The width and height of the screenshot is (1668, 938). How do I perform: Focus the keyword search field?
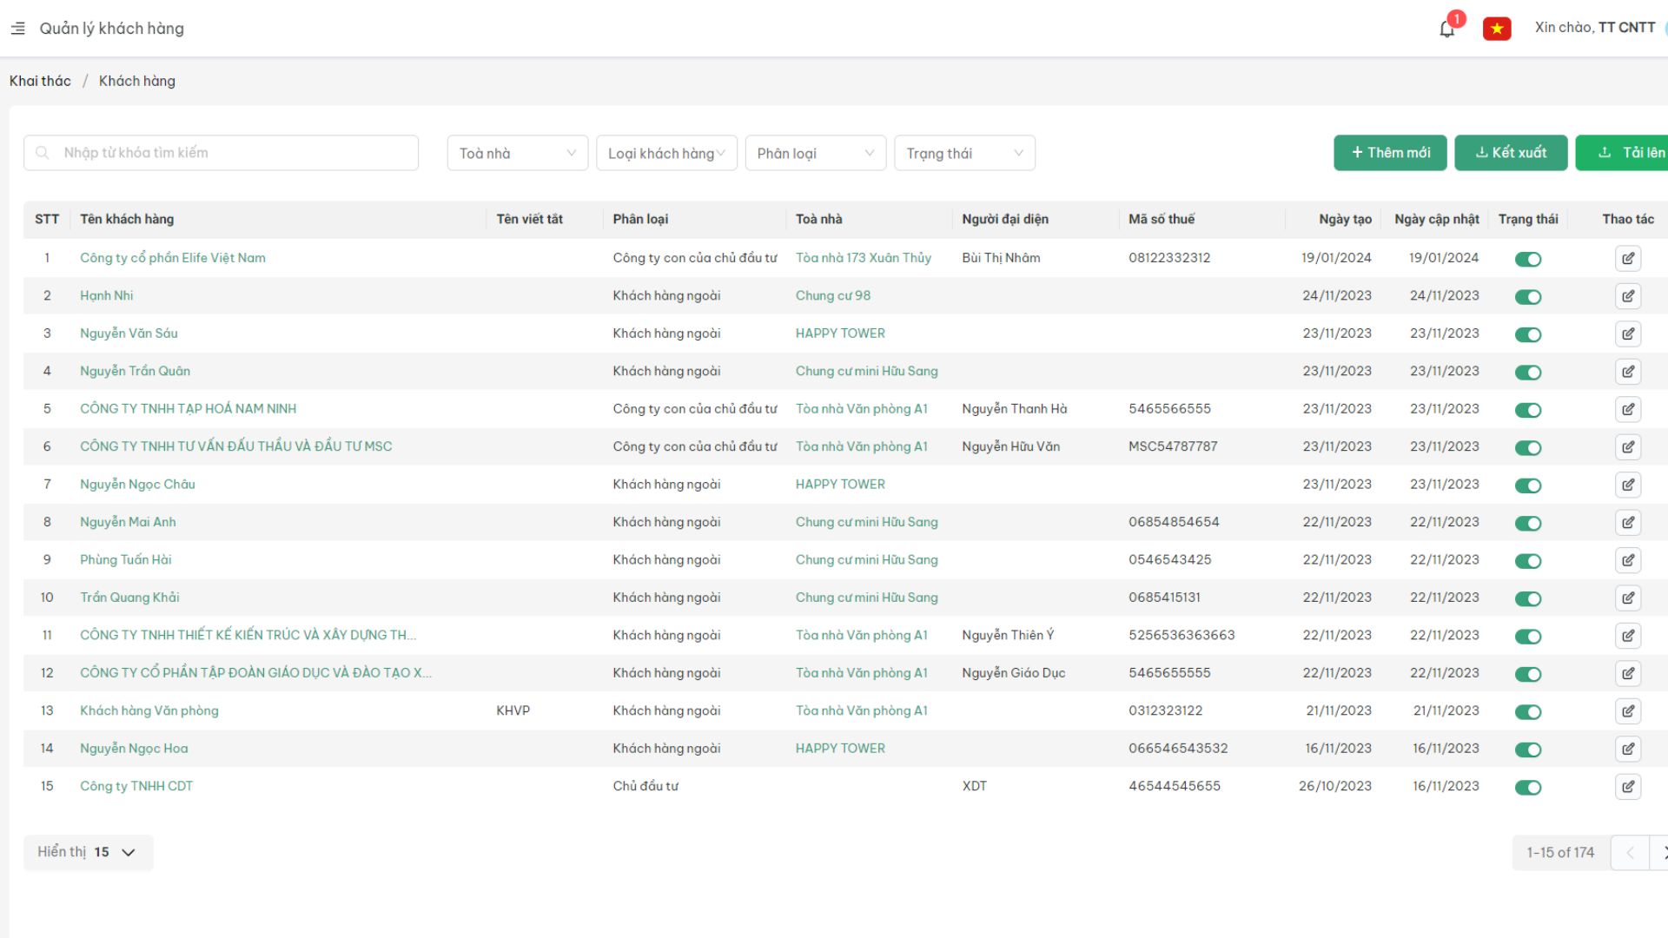coord(221,153)
